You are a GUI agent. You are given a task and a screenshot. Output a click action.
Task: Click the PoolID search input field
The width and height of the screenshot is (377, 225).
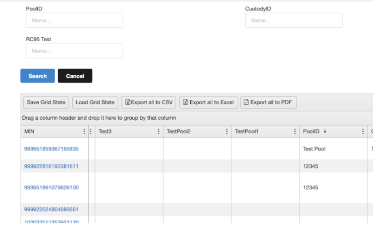[x=74, y=20]
